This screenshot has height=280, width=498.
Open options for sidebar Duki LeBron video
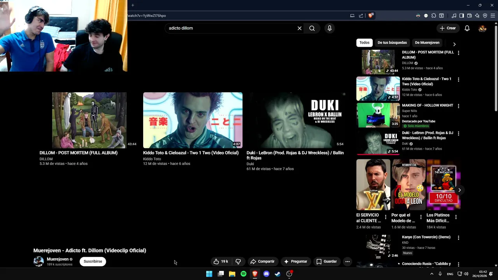click(458, 133)
